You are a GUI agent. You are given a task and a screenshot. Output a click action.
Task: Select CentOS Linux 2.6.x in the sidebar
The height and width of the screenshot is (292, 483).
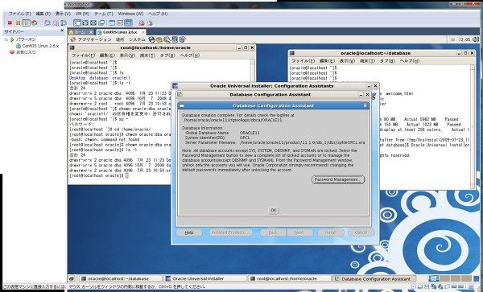[x=40, y=46]
